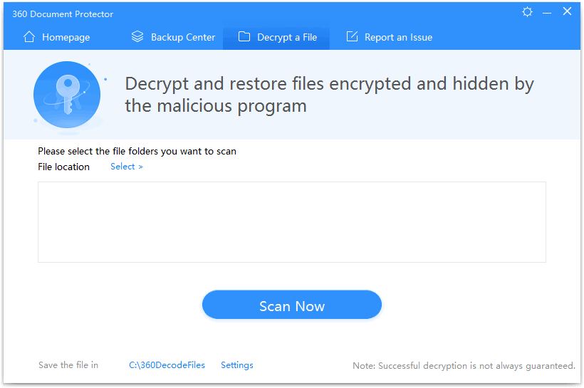Click the Settings link near the save path
The width and height of the screenshot is (584, 388).
[x=237, y=365]
